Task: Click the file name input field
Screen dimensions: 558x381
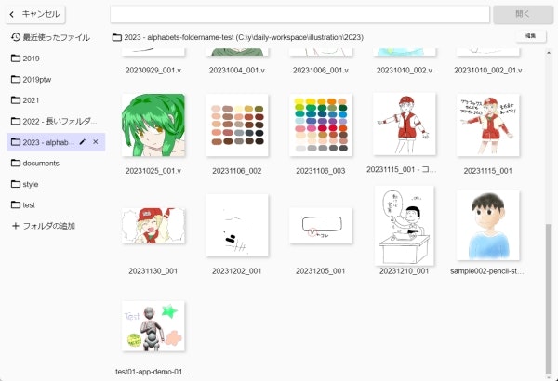Action: (x=299, y=15)
